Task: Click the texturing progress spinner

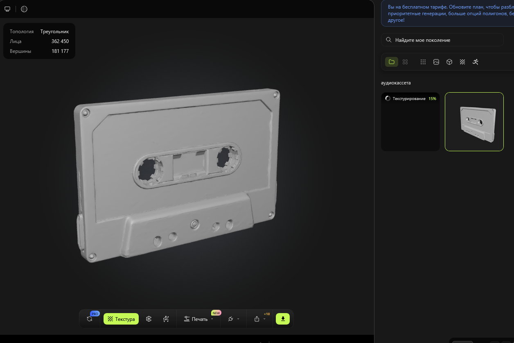Action: coord(388,99)
